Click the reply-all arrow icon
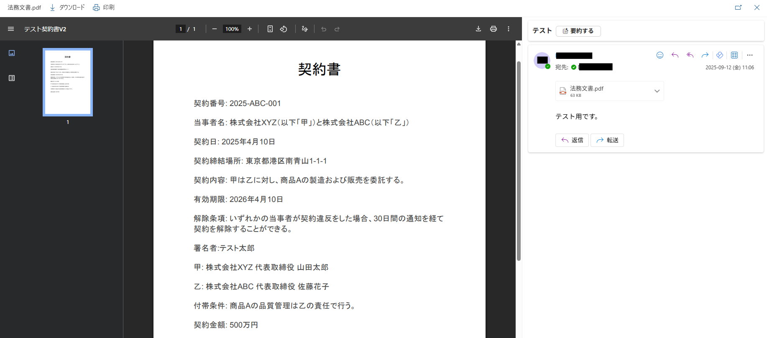 point(690,55)
